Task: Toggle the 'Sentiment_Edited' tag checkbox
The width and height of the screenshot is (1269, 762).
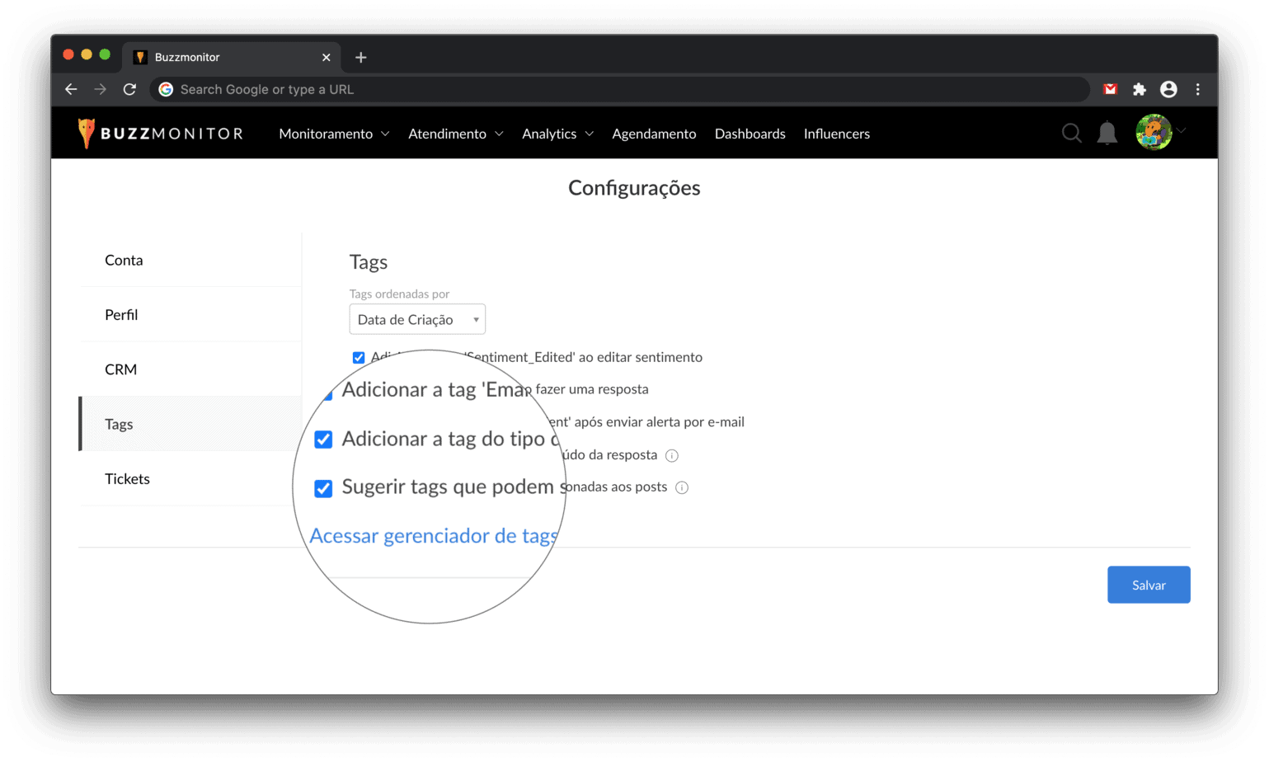Action: (359, 358)
